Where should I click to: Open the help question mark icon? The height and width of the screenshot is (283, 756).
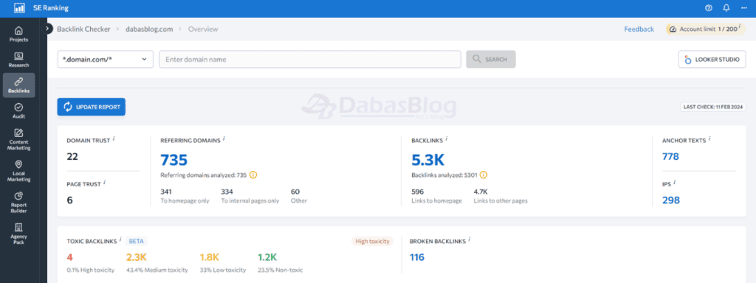pyautogui.click(x=708, y=8)
